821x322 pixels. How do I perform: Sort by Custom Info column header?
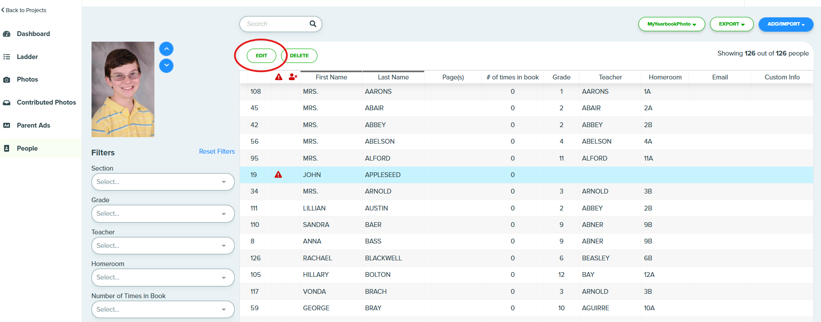pos(782,77)
